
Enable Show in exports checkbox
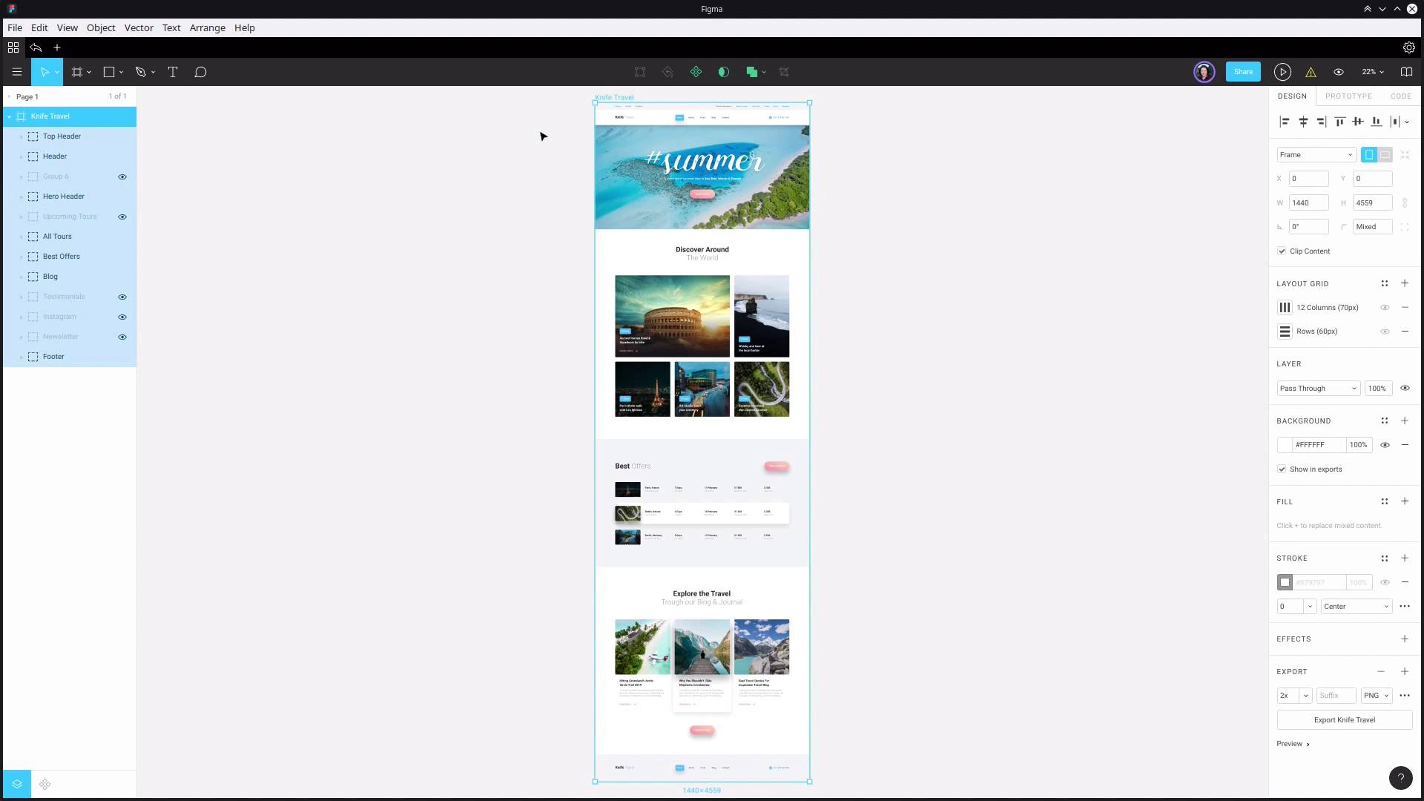[x=1283, y=469]
